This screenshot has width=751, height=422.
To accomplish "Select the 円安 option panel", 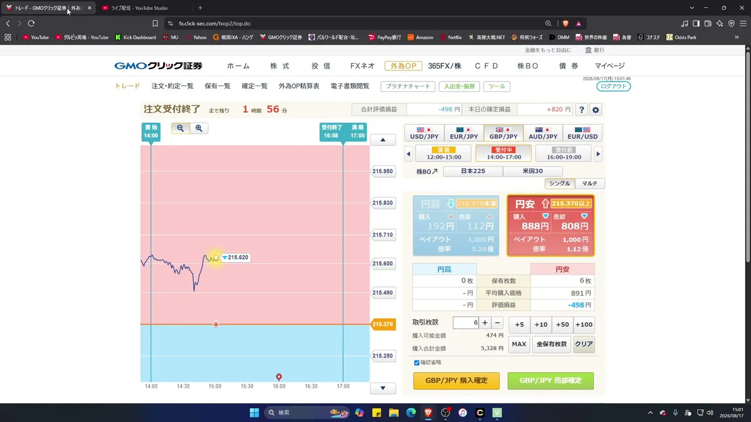I will (x=550, y=226).
